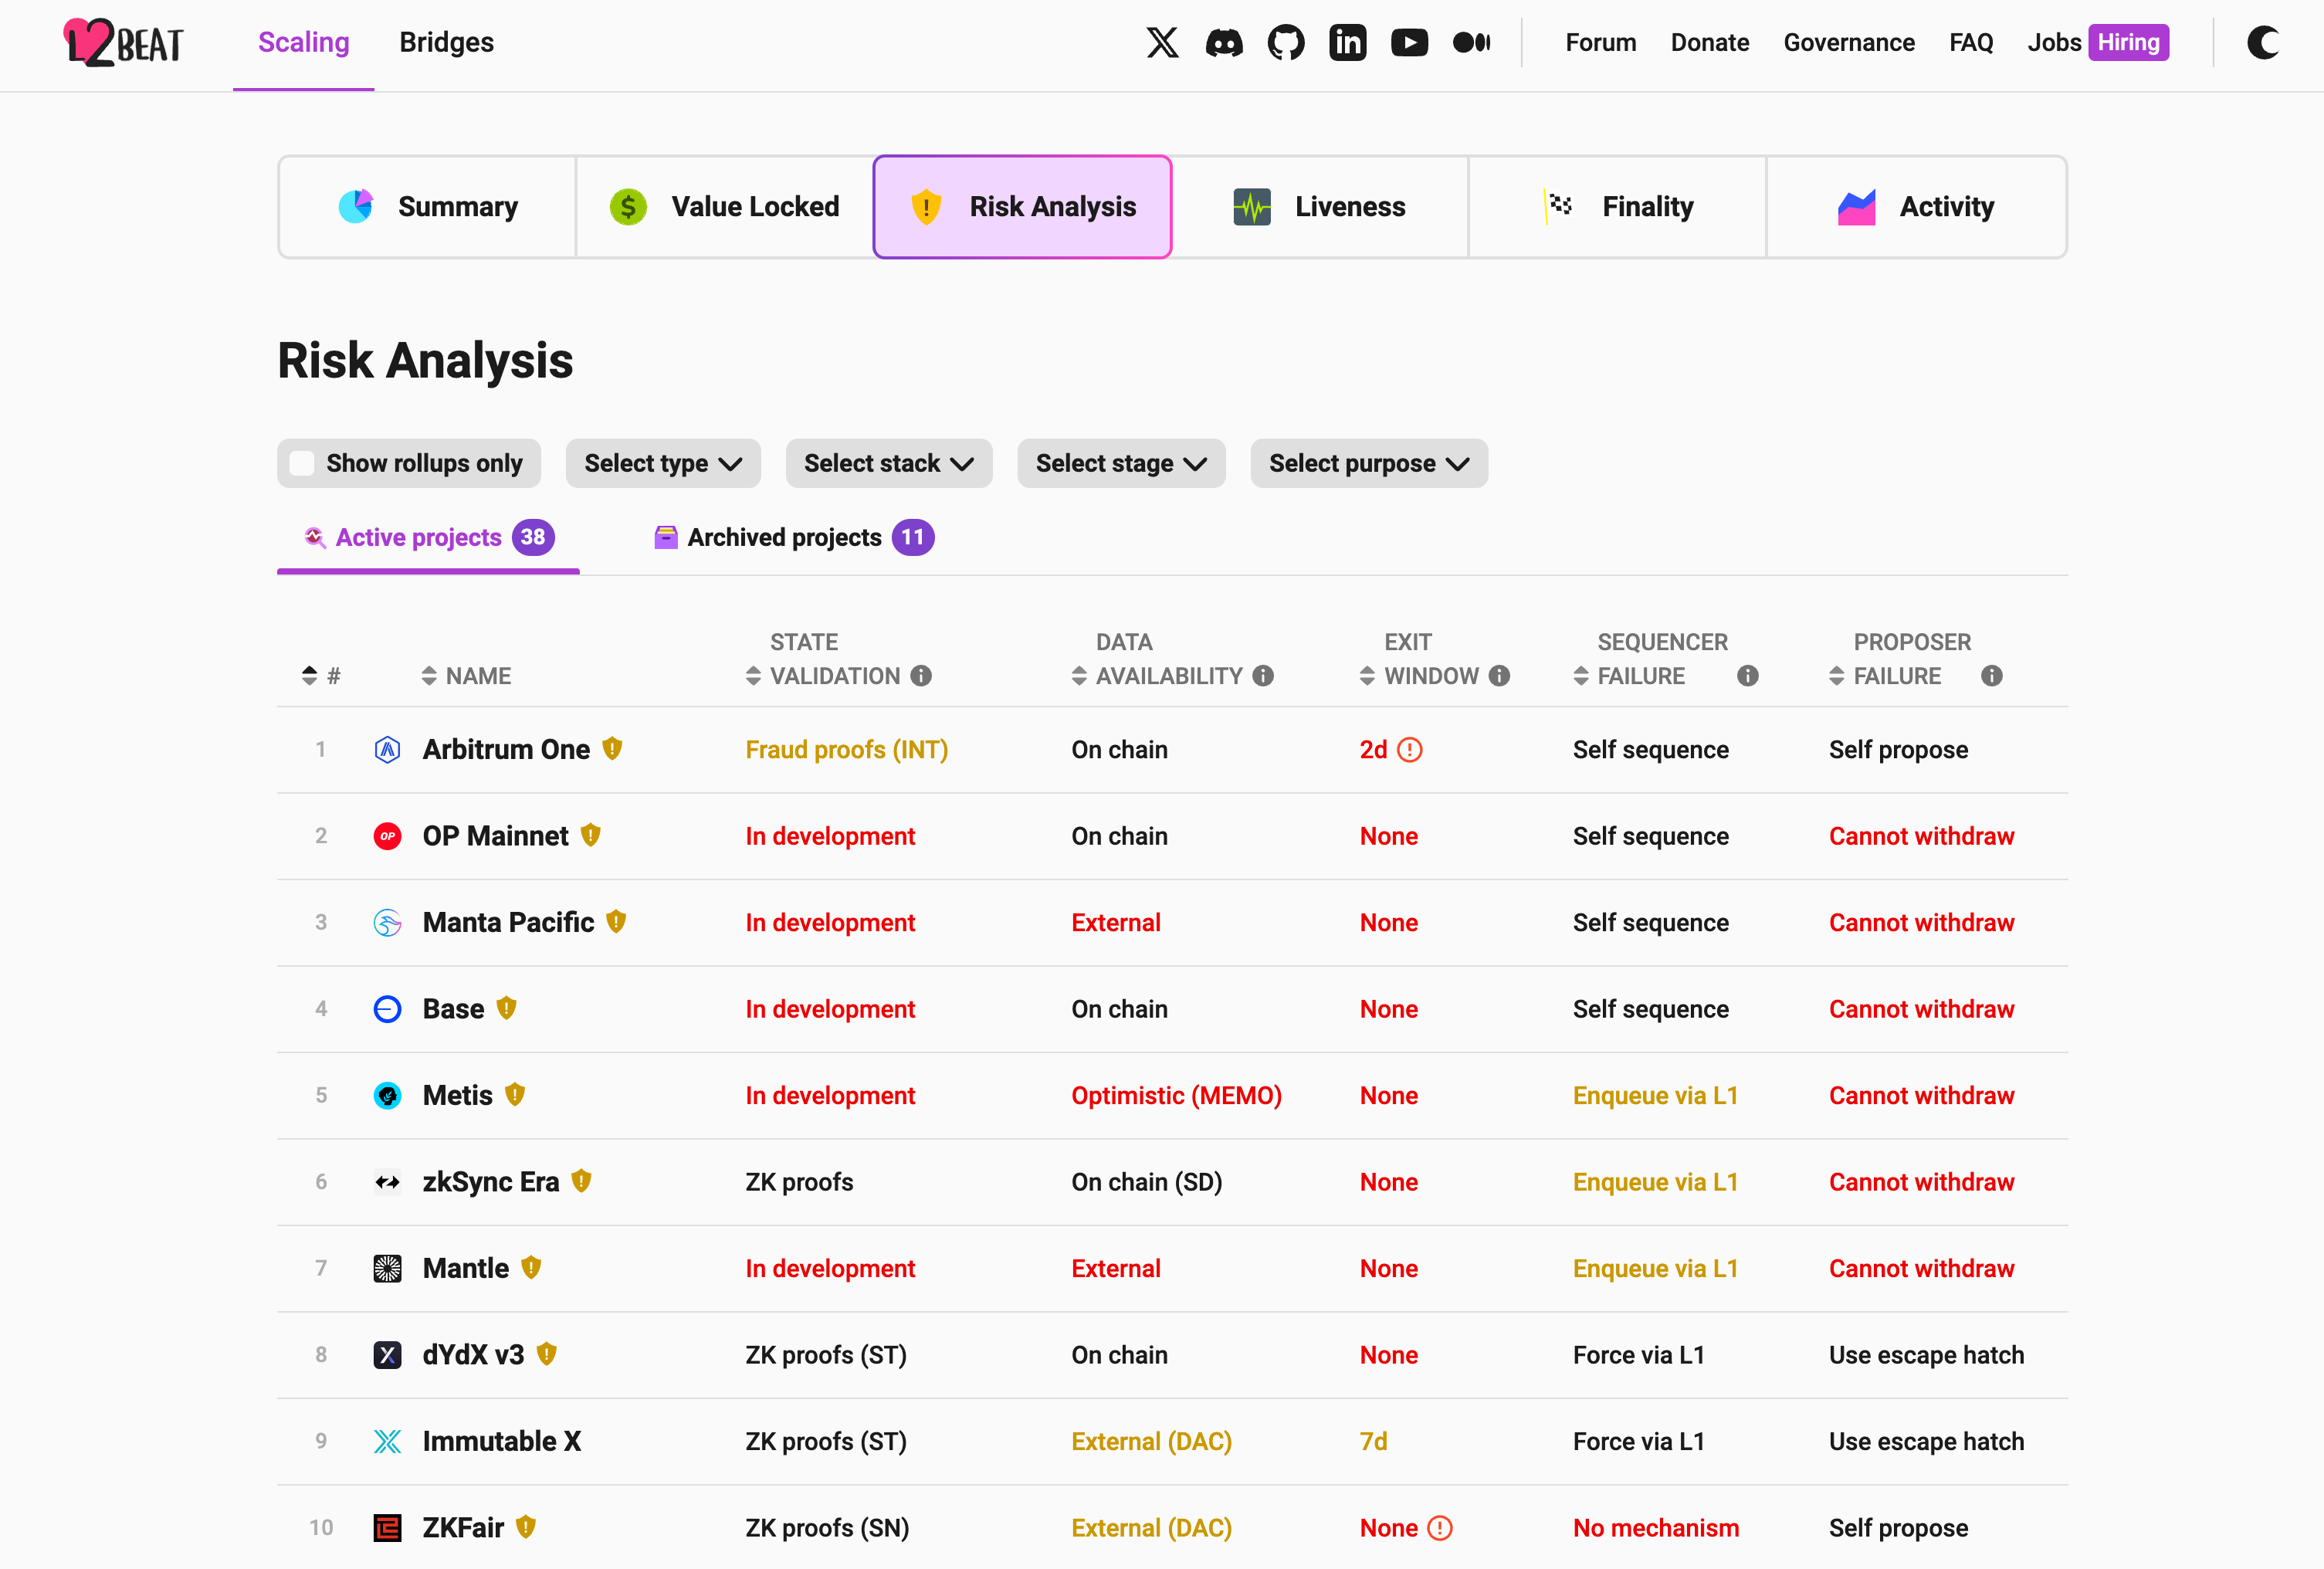
Task: Go to the Bridges section
Action: (x=446, y=42)
